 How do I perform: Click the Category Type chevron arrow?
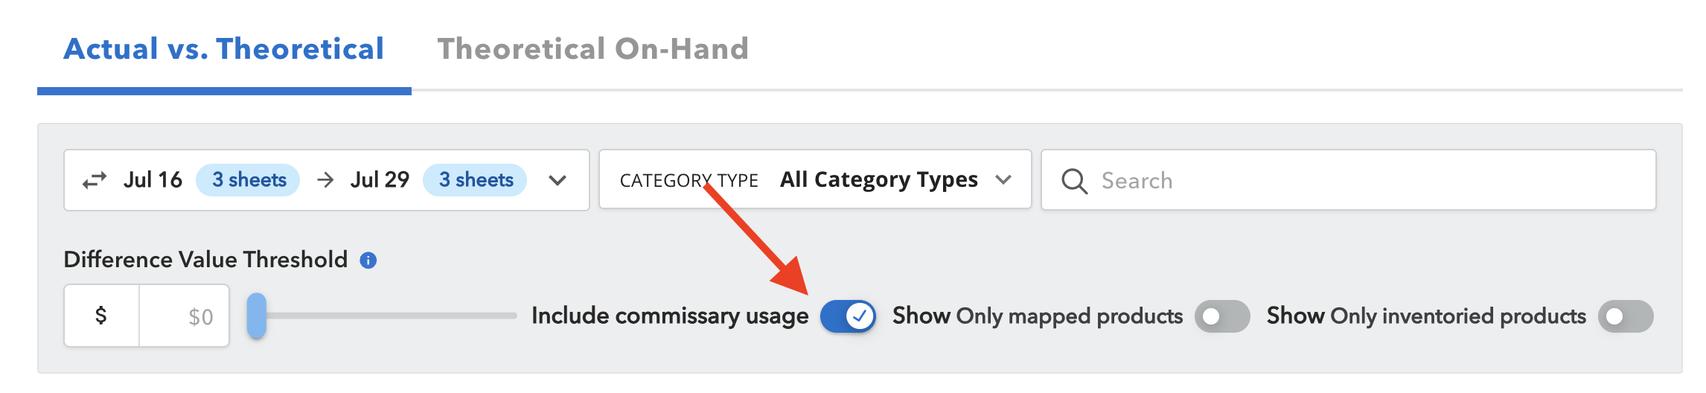(1003, 180)
